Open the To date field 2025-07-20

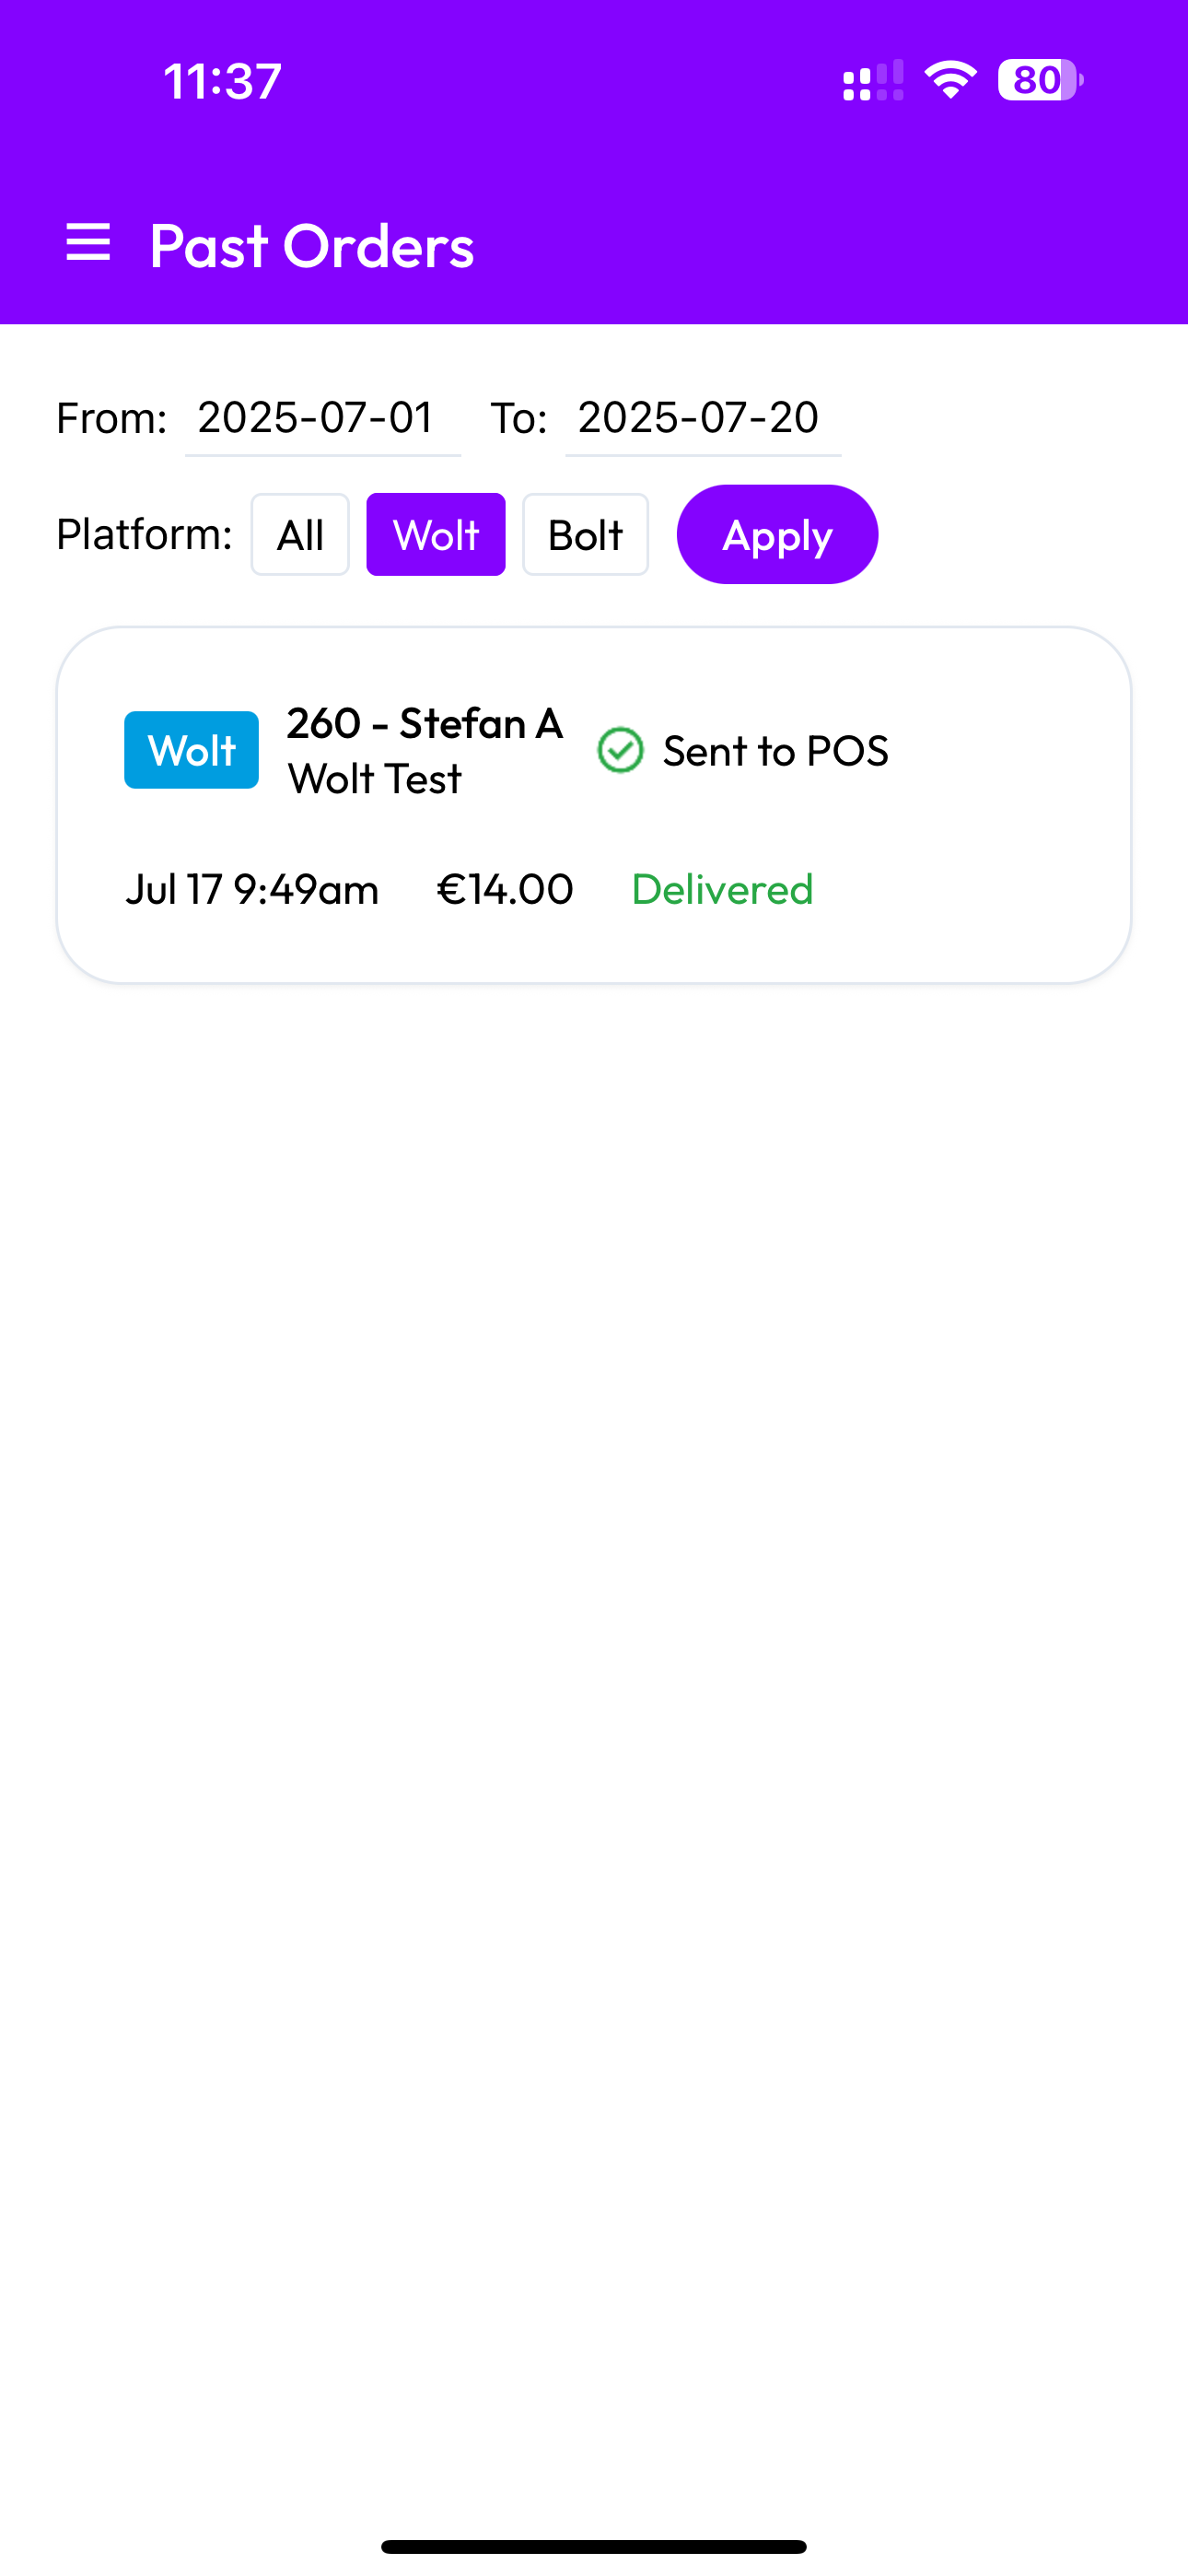point(703,419)
